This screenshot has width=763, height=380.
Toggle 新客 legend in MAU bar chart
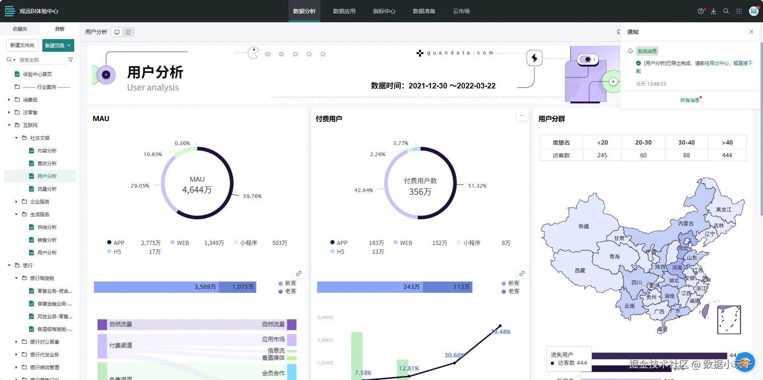[287, 283]
